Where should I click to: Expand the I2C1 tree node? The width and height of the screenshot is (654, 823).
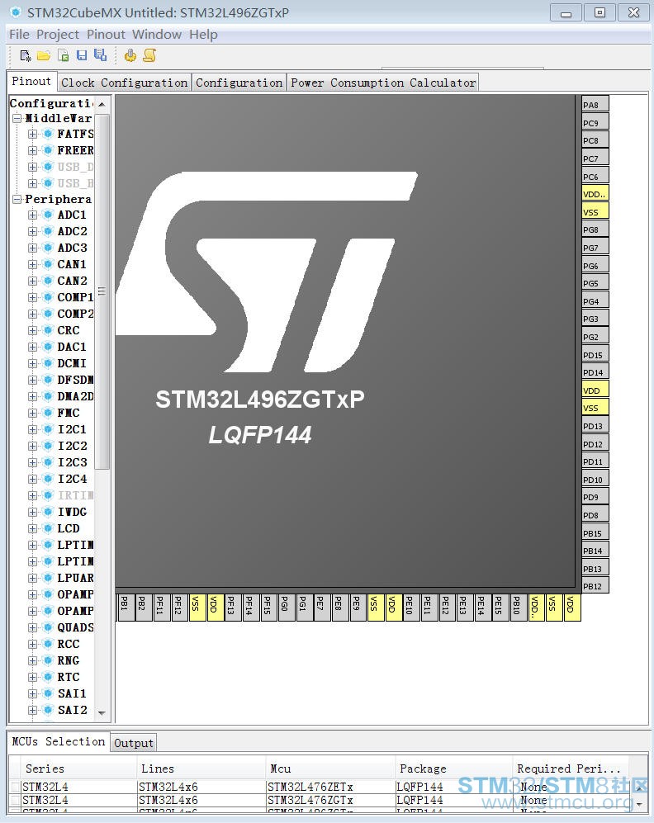(x=32, y=429)
